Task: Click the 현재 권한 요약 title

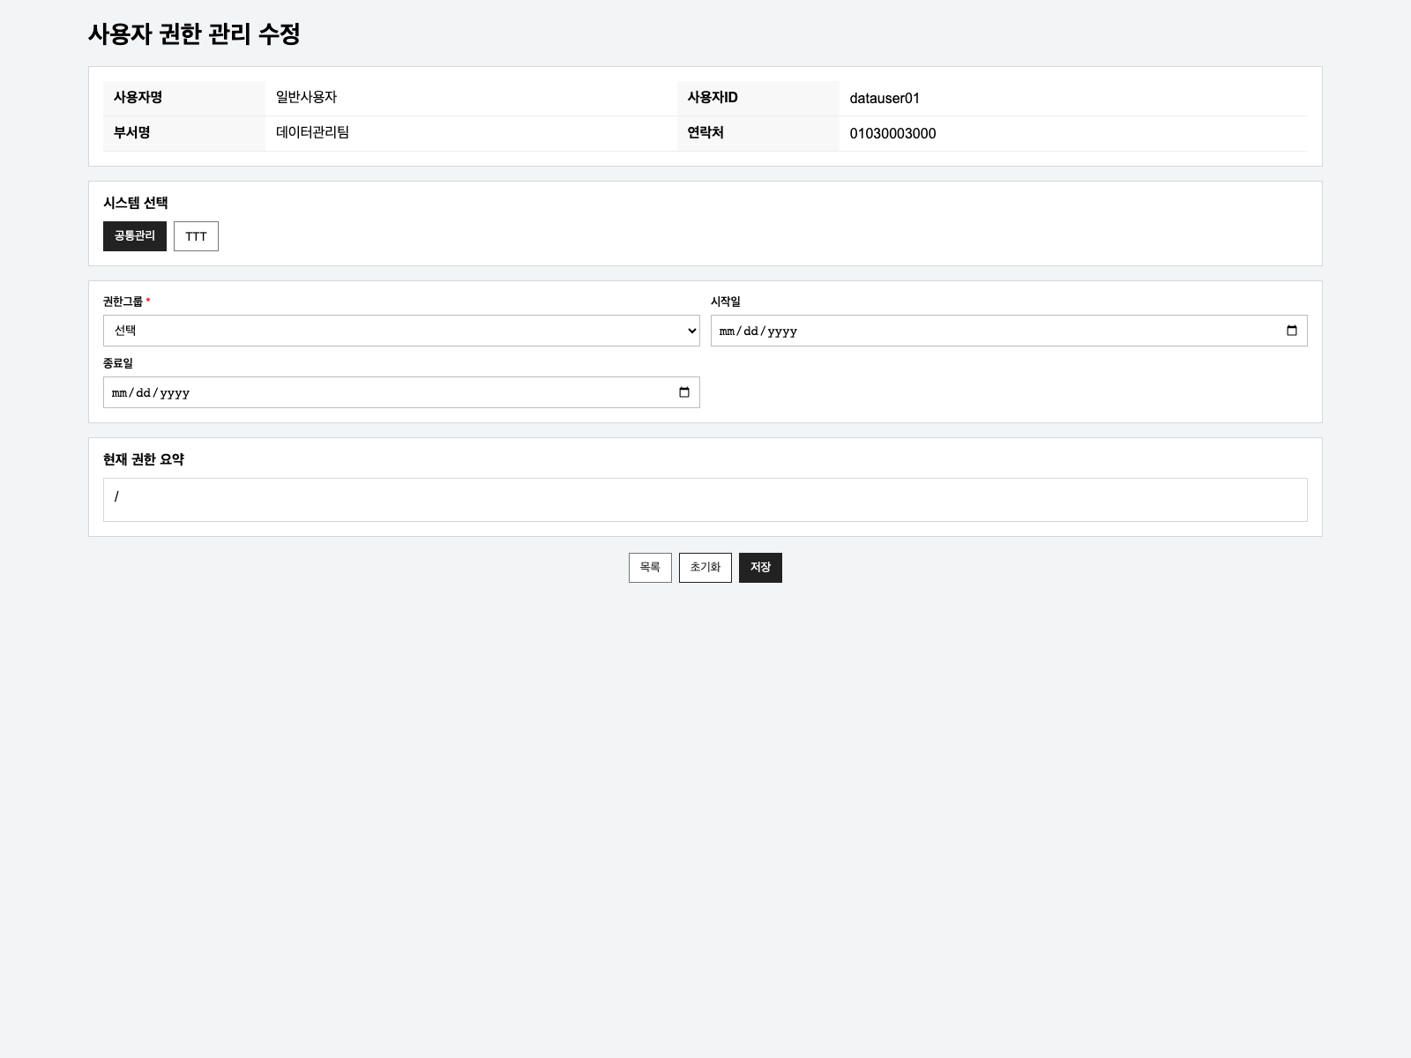Action: [144, 459]
